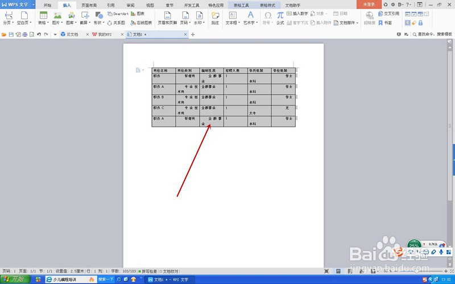Open 少儿编程培训 browser window in taskbar

[x=71, y=279]
